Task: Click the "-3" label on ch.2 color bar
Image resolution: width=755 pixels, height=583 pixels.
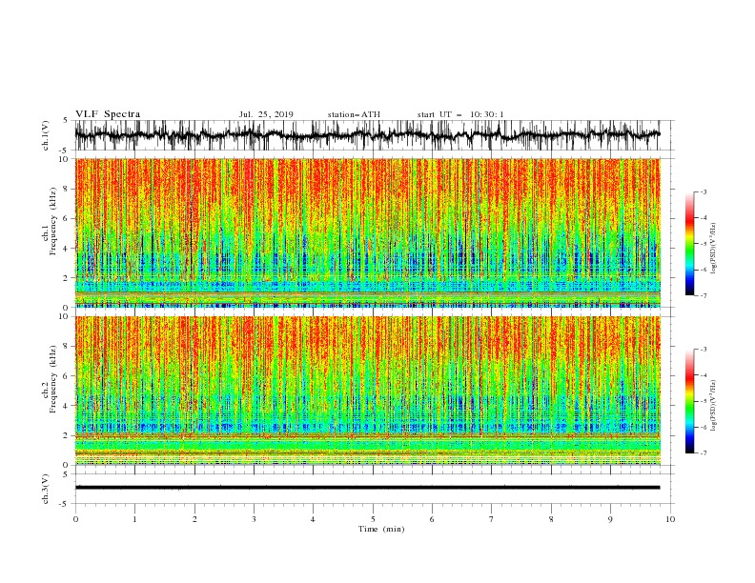Action: coord(704,350)
